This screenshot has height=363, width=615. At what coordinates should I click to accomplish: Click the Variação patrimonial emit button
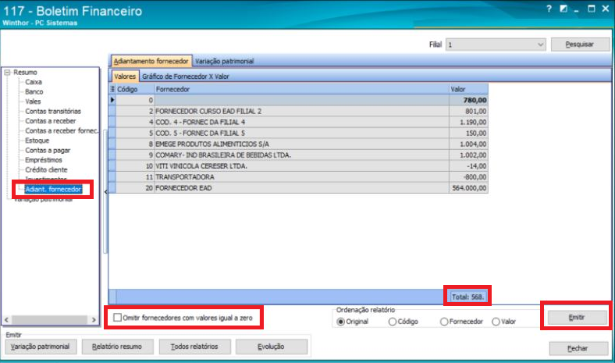click(41, 347)
